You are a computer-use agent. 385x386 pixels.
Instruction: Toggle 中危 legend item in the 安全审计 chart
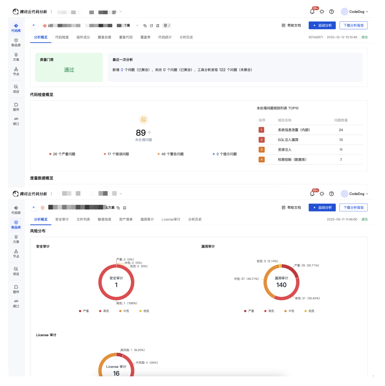124,311
